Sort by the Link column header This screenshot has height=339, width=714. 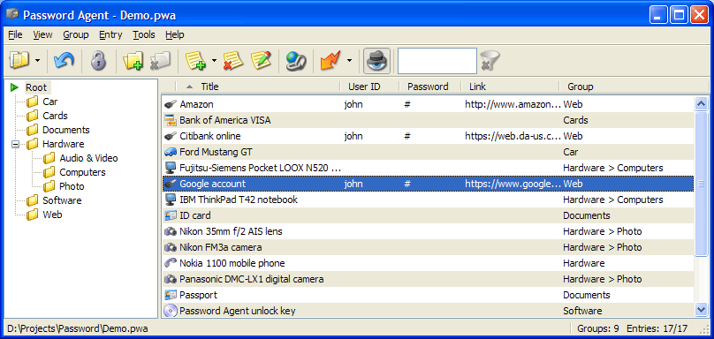[x=510, y=87]
